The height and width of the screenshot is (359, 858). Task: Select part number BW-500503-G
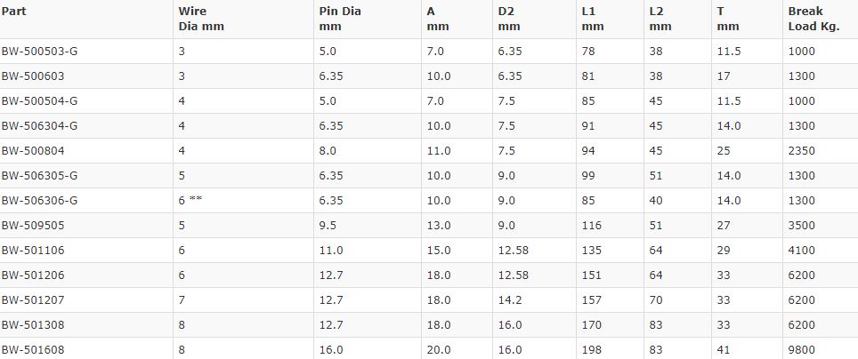tap(39, 52)
